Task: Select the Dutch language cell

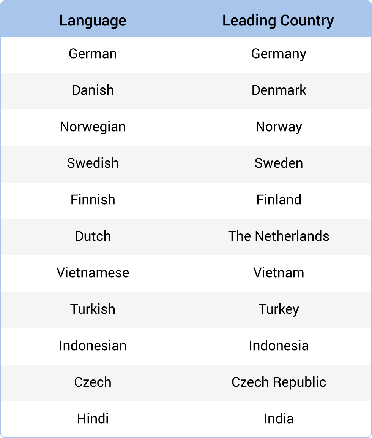Action: [x=93, y=236]
